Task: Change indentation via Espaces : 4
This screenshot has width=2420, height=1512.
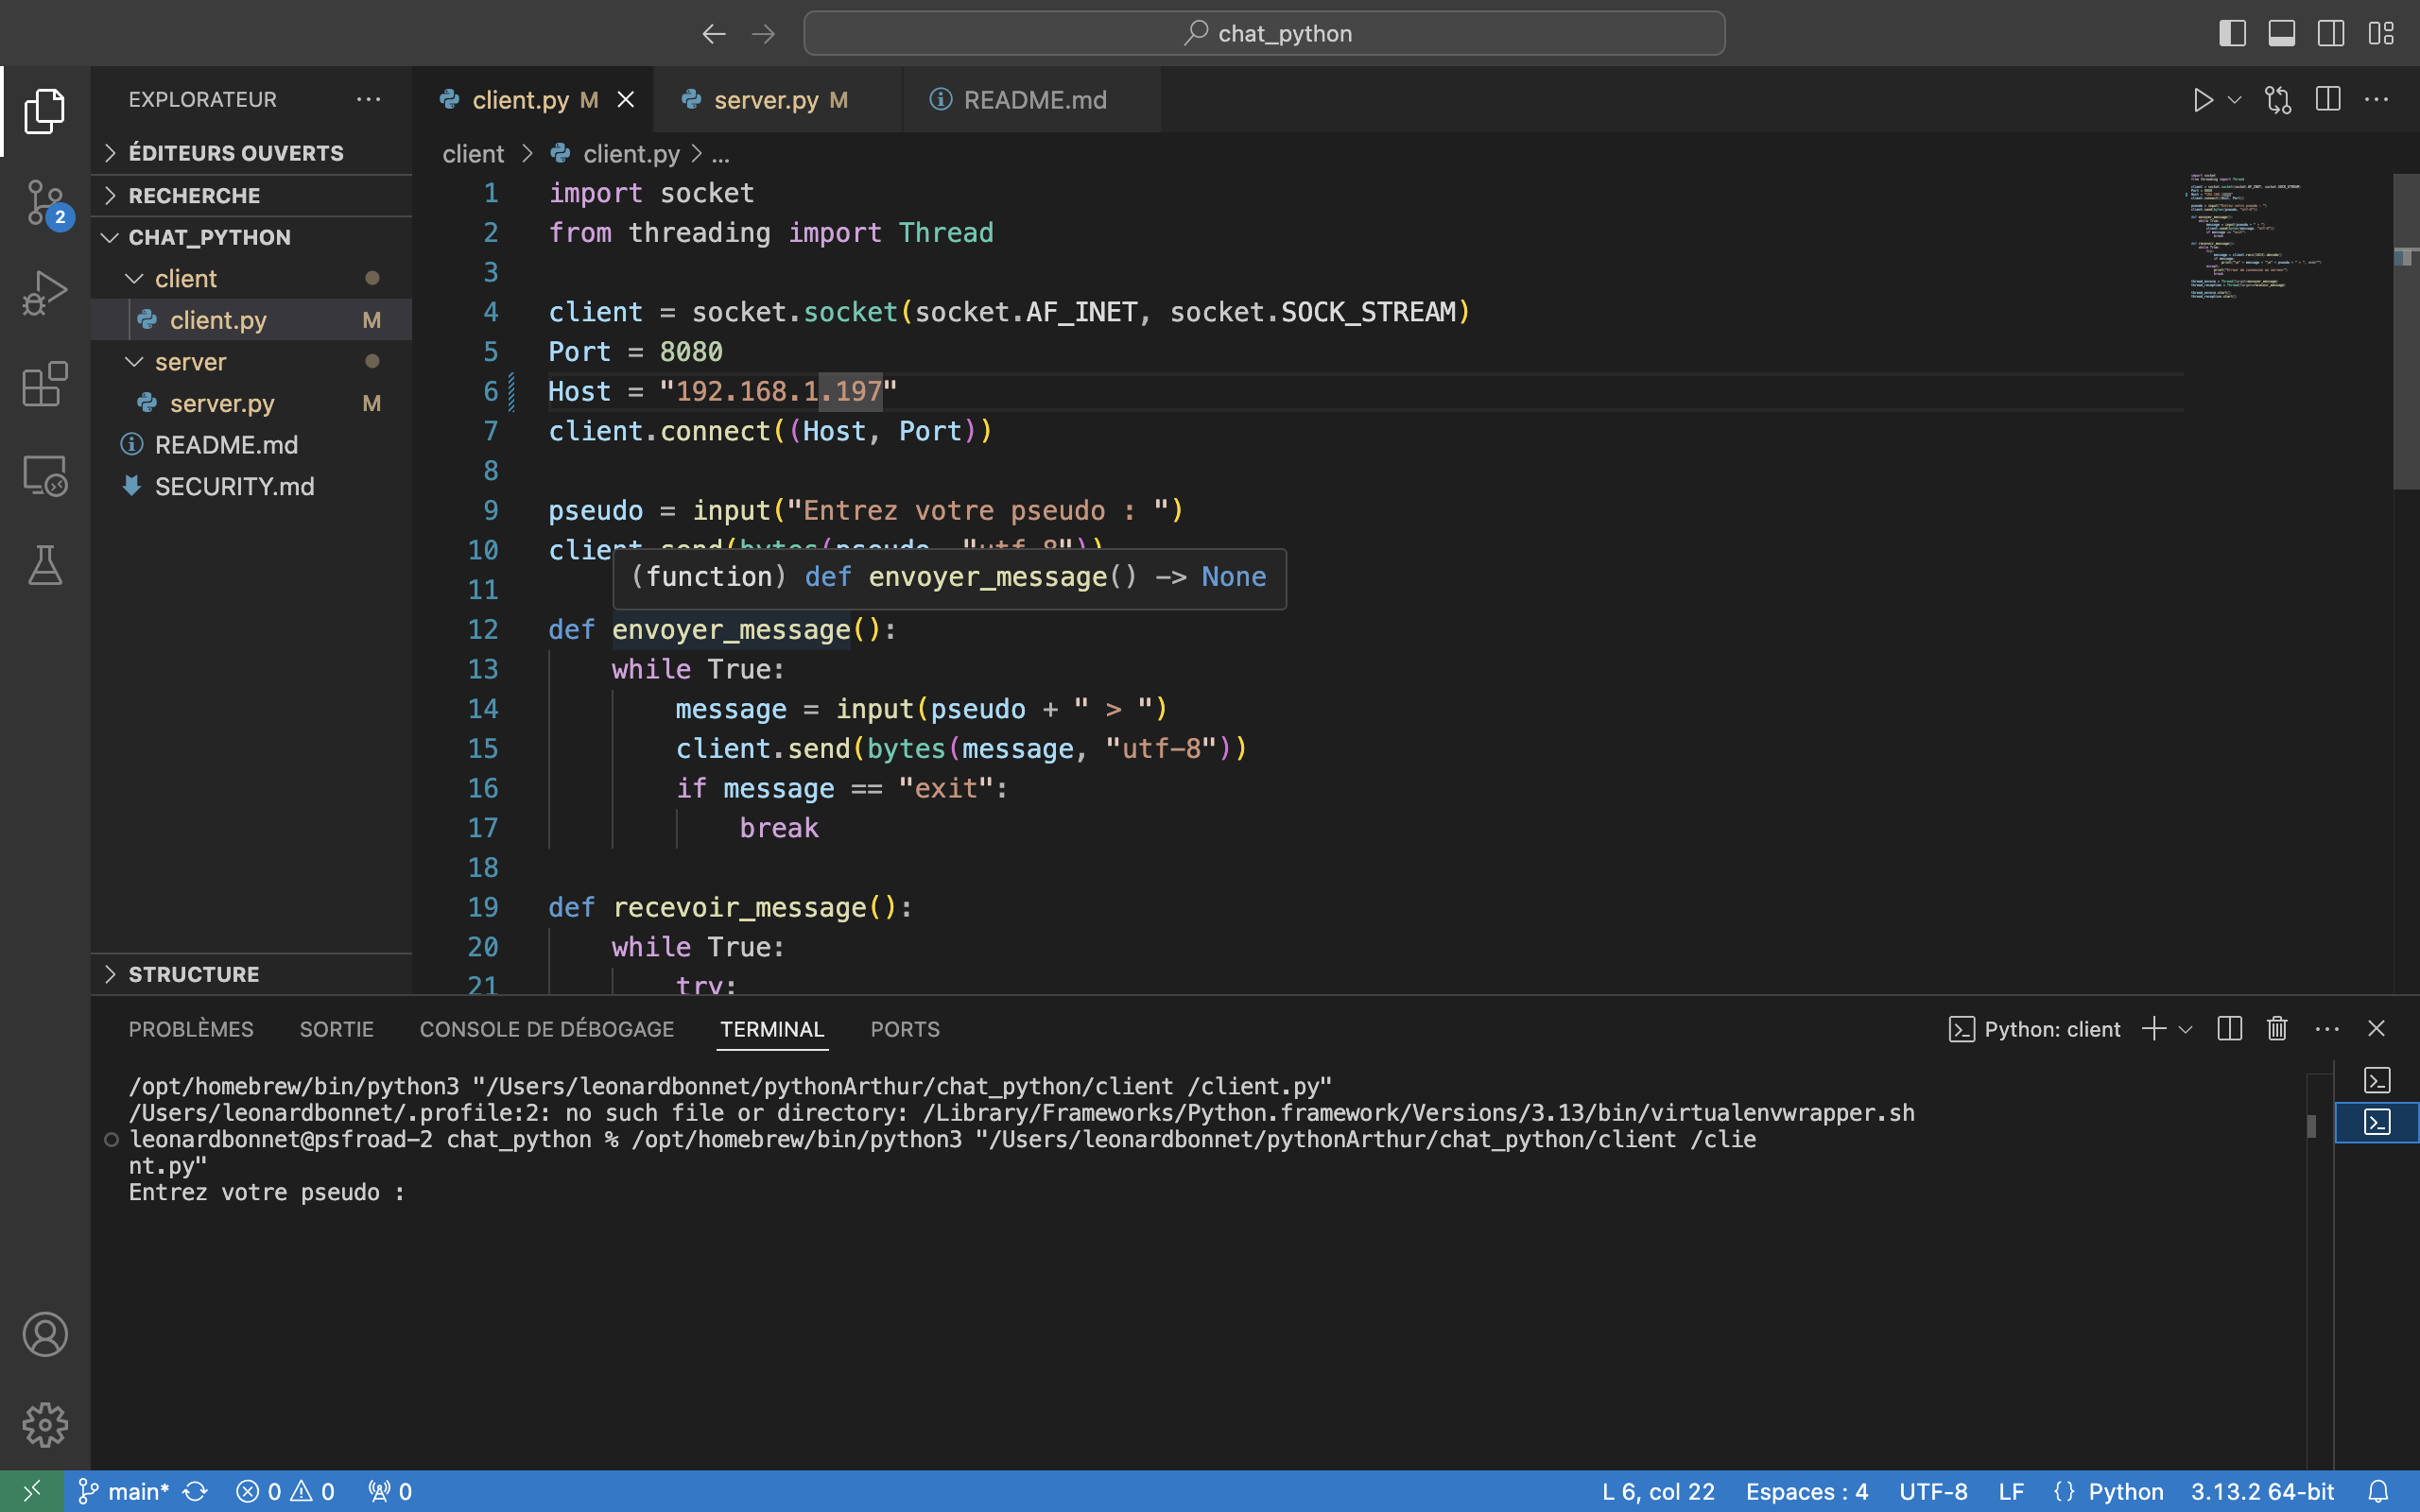Action: [x=1806, y=1491]
